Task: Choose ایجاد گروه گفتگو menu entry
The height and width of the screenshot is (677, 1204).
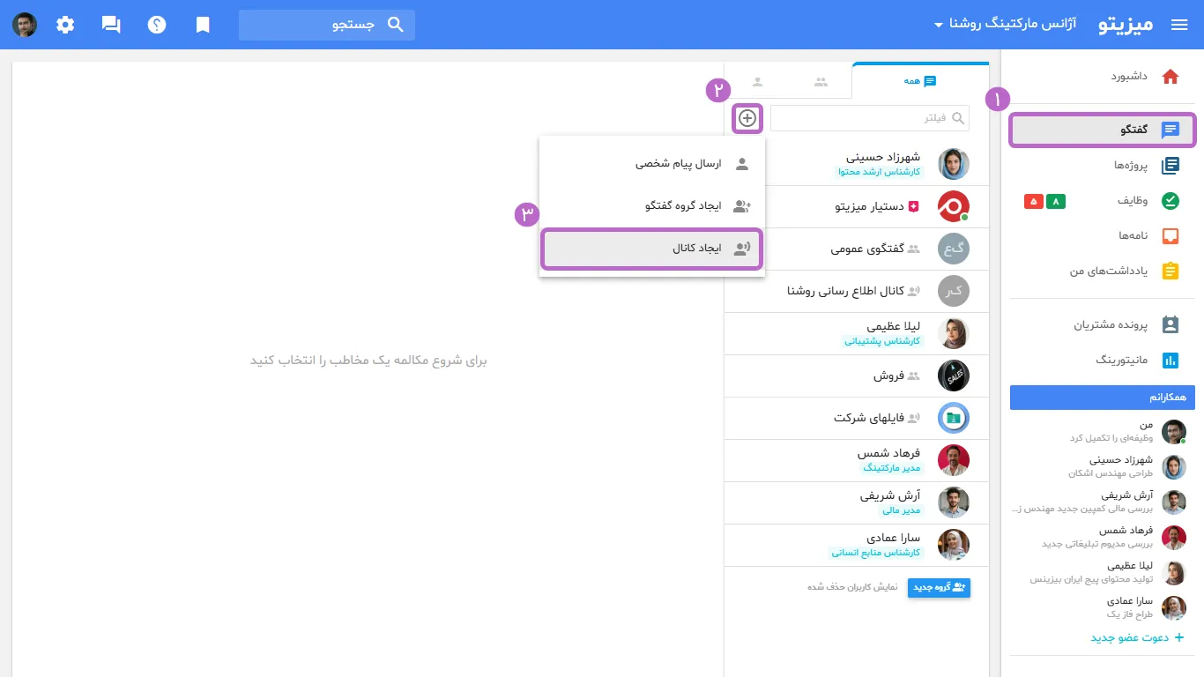Action: click(x=652, y=206)
